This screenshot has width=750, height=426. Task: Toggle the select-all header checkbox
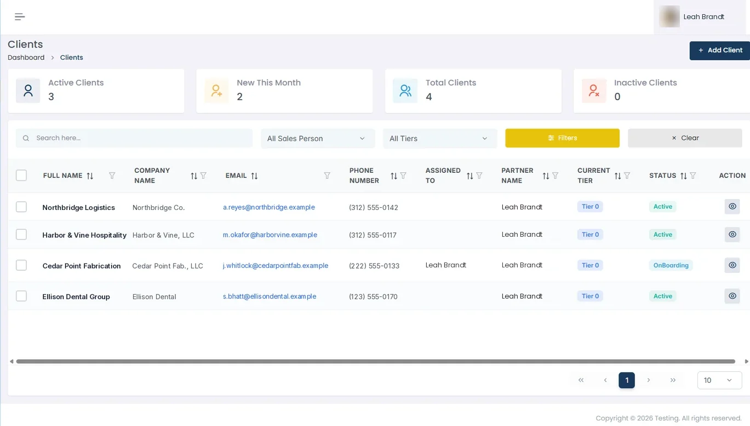point(21,176)
